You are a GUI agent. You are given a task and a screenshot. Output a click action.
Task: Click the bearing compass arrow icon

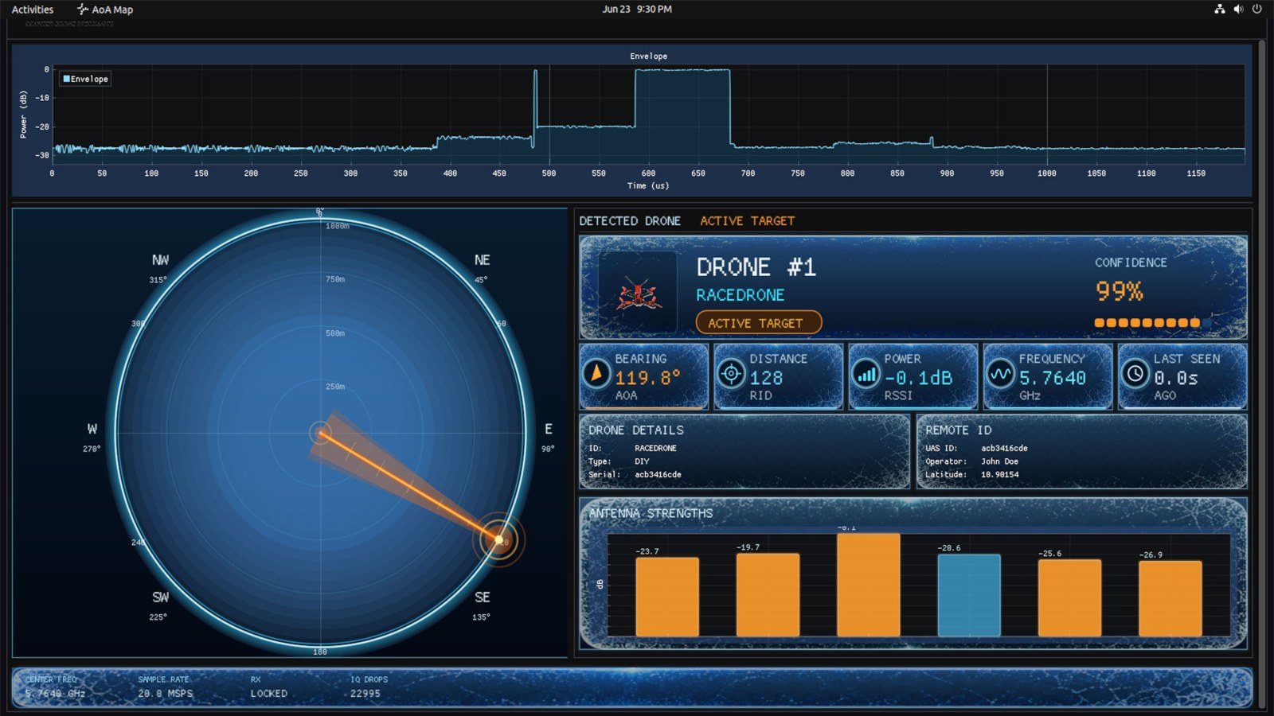596,373
